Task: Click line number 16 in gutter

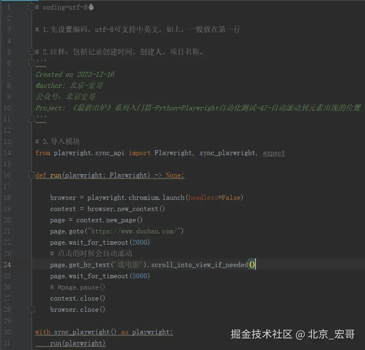Action: (x=7, y=175)
